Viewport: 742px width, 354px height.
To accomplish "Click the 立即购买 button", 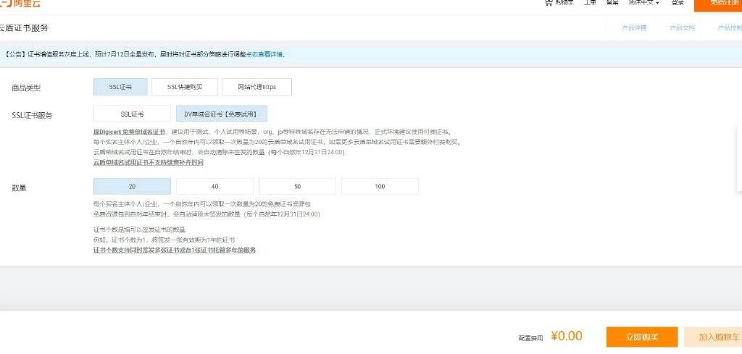I will (x=642, y=337).
